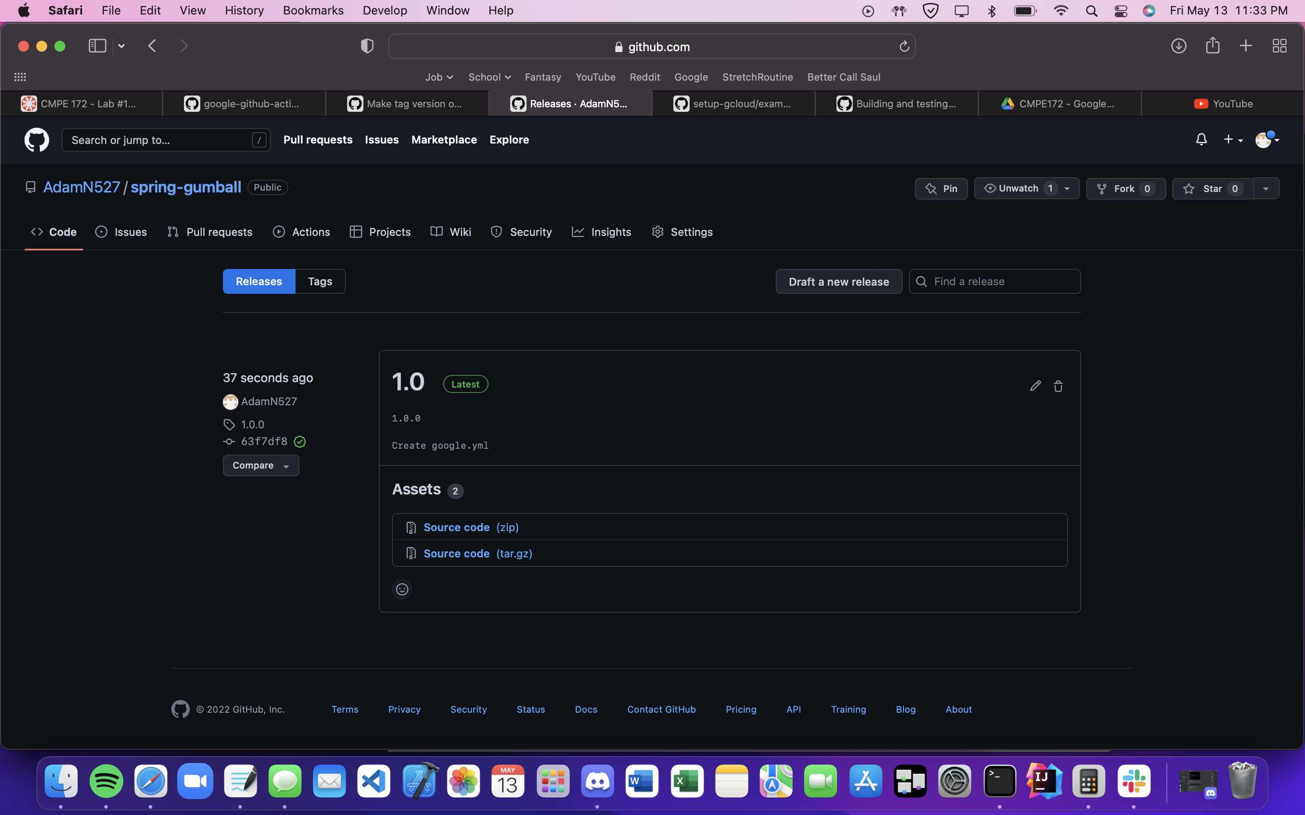Toggle the Safari sidebar
The height and width of the screenshot is (815, 1305).
pyautogui.click(x=97, y=46)
